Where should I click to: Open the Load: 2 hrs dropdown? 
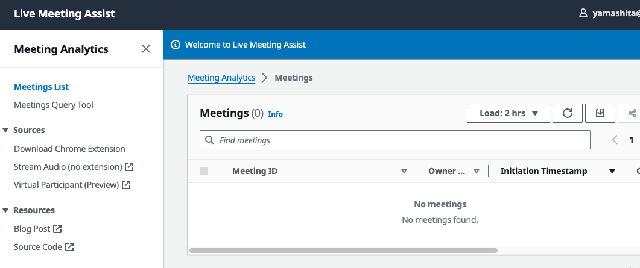click(509, 113)
